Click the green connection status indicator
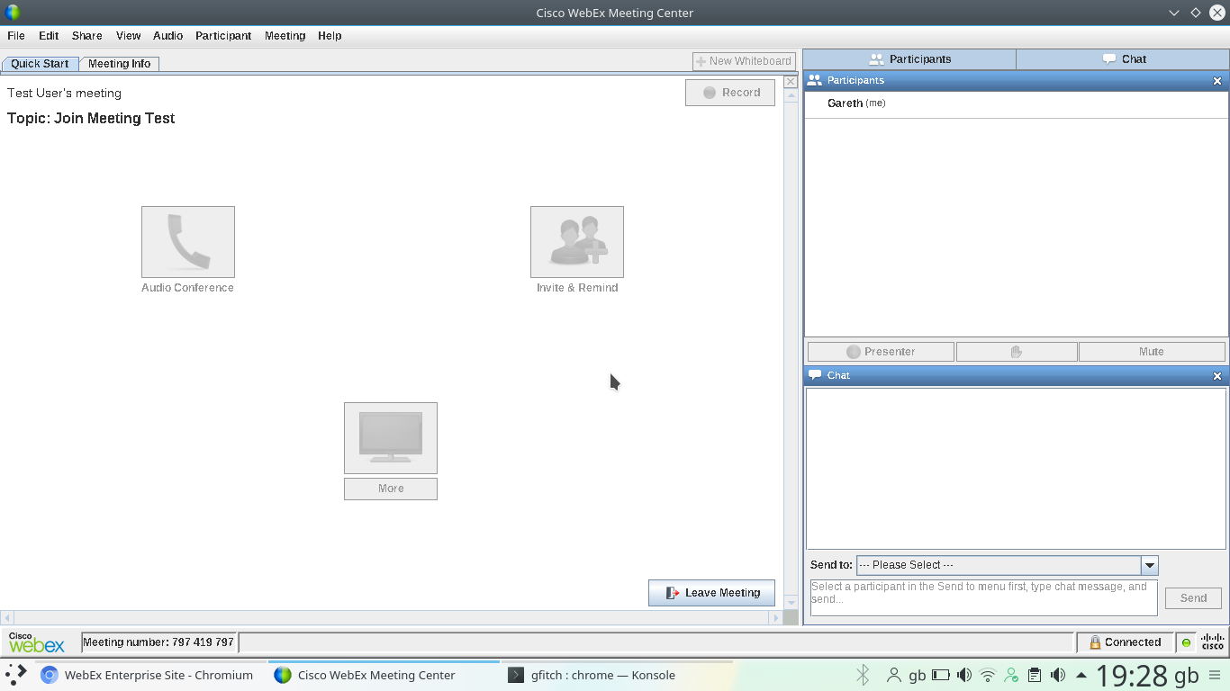Screen dimensions: 1230x691 pos(1186,642)
